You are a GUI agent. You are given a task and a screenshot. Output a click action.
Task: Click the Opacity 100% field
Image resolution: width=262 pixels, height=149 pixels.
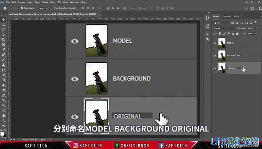tap(250, 28)
